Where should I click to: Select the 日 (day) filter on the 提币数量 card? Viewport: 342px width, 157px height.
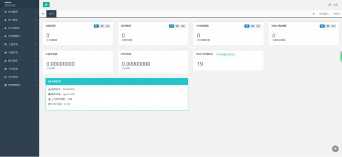click(183, 26)
